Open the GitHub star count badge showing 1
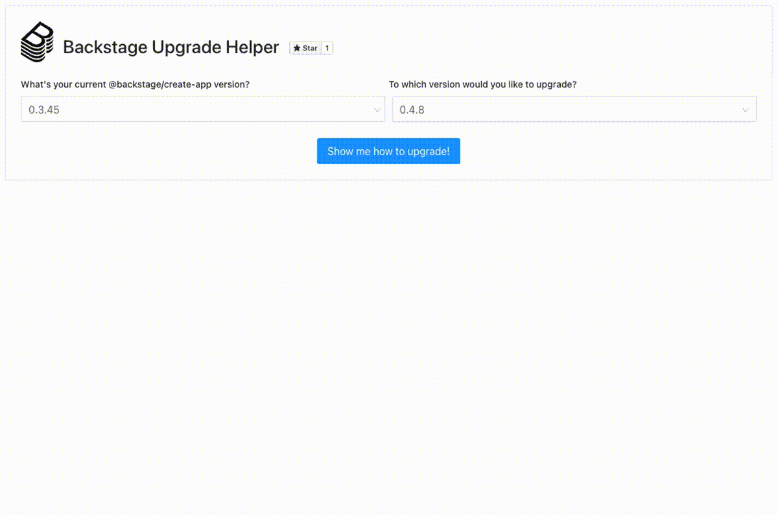The width and height of the screenshot is (778, 515). pyautogui.click(x=327, y=48)
